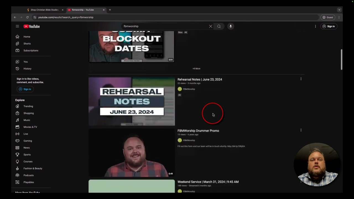Viewport: 354px width, 199px height.
Task: Open FBMWorship channel under Drummer Promo
Action: 189,140
